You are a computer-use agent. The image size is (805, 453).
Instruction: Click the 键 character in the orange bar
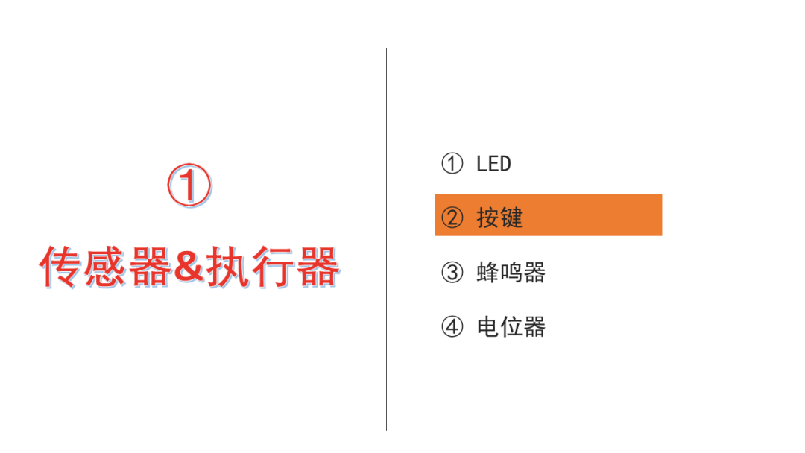pos(511,218)
